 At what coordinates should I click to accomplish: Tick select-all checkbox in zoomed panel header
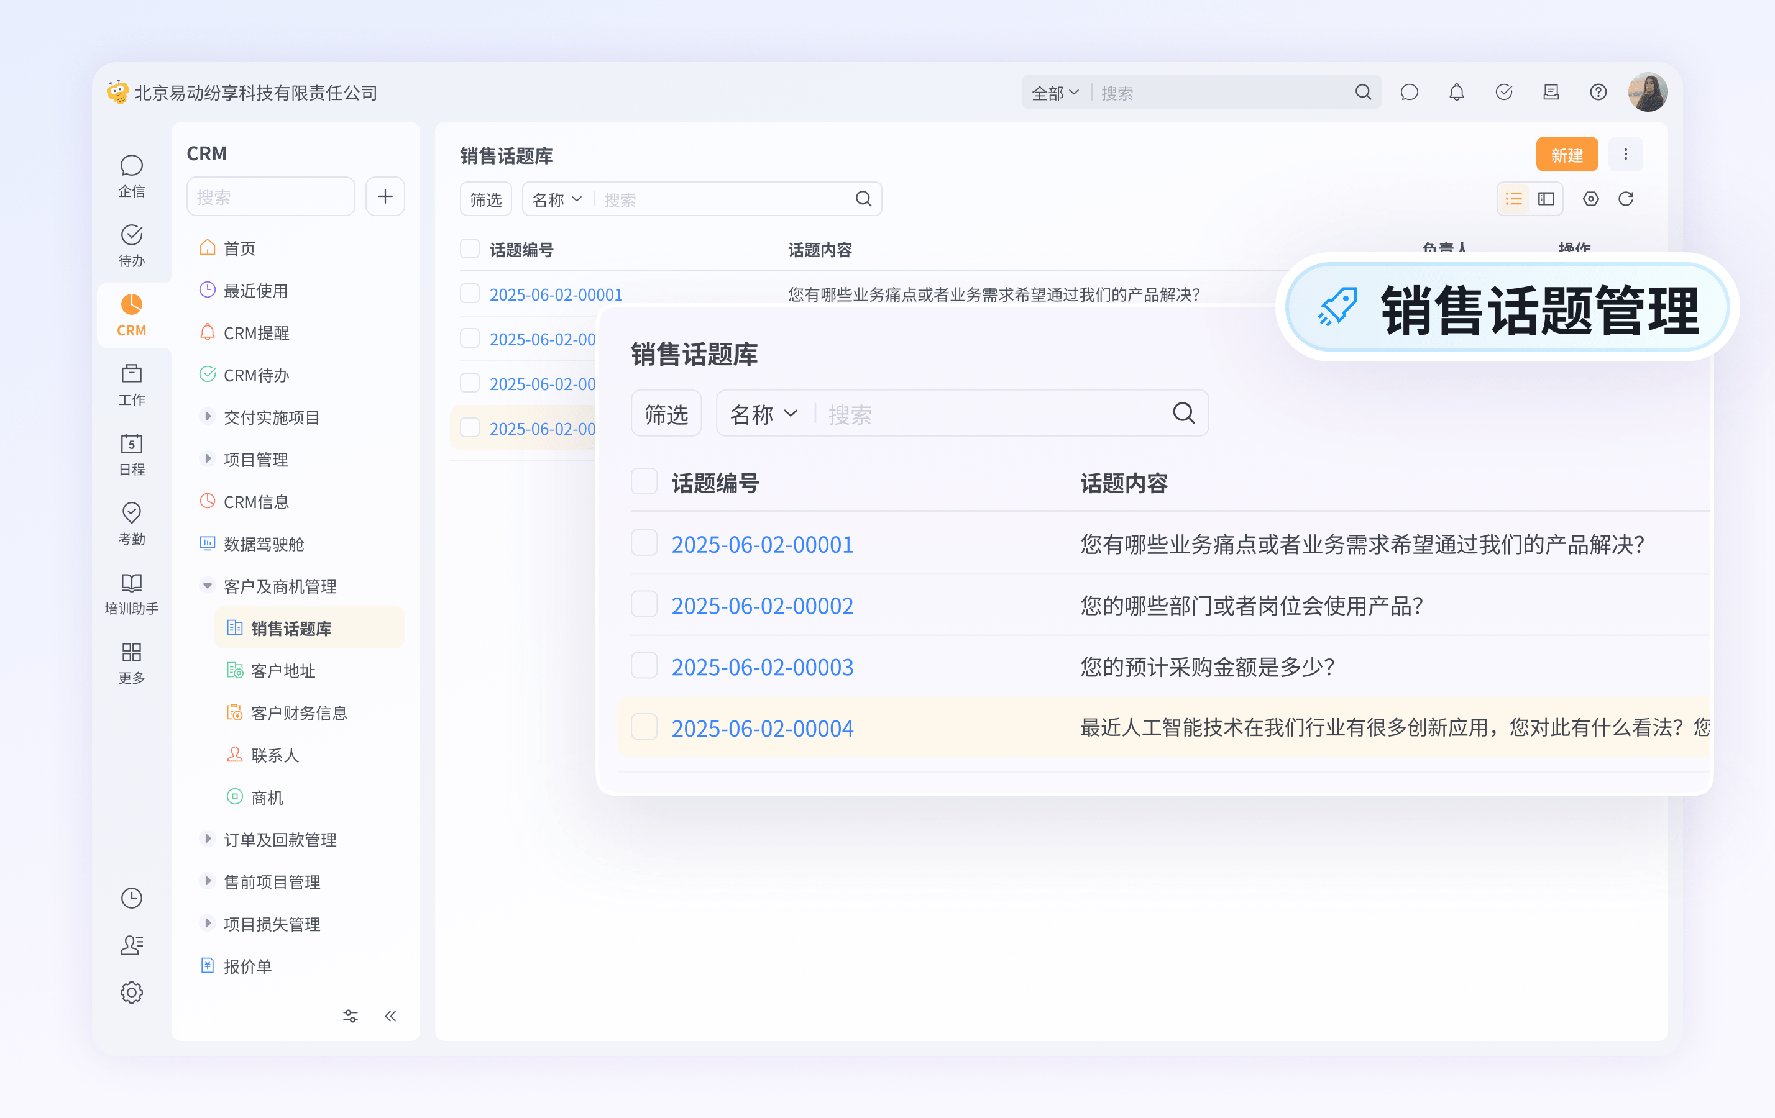(644, 481)
